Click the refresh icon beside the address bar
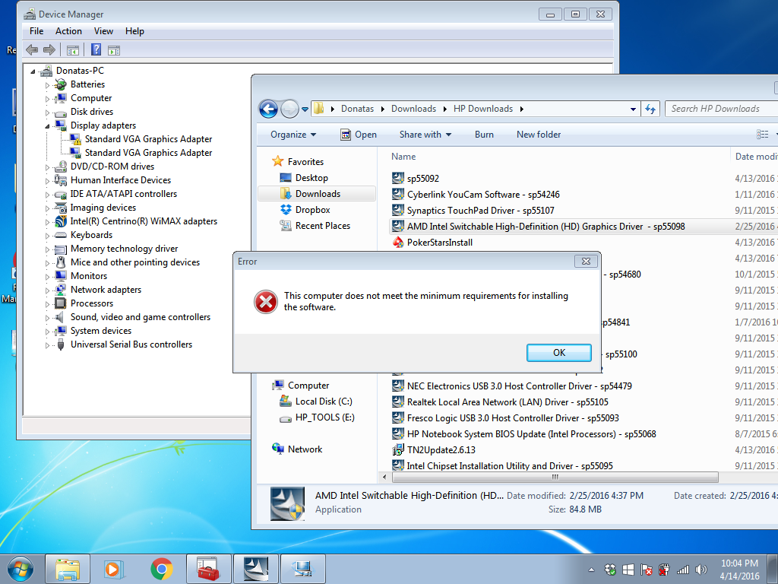The image size is (778, 584). point(650,109)
